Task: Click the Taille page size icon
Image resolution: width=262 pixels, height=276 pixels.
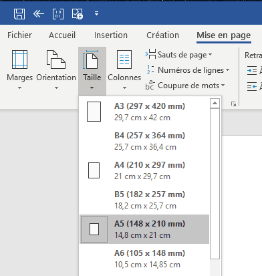Action: [x=90, y=59]
